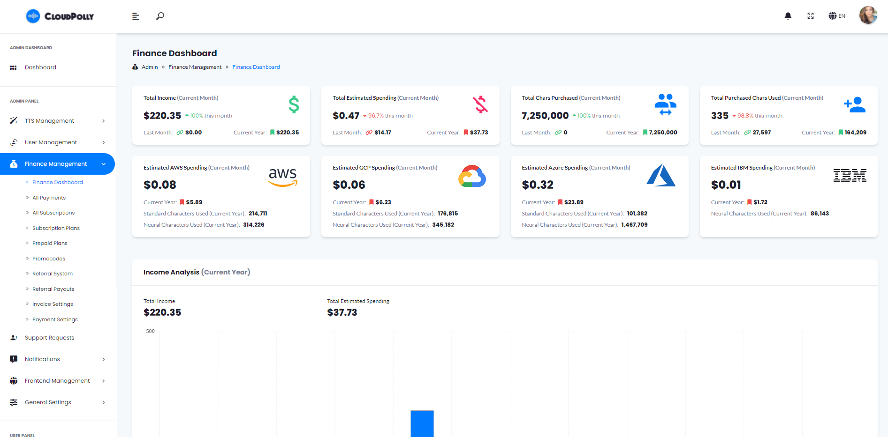This screenshot has height=437, width=888.
Task: Open the Finance Management breadcrumb link
Action: coord(195,67)
